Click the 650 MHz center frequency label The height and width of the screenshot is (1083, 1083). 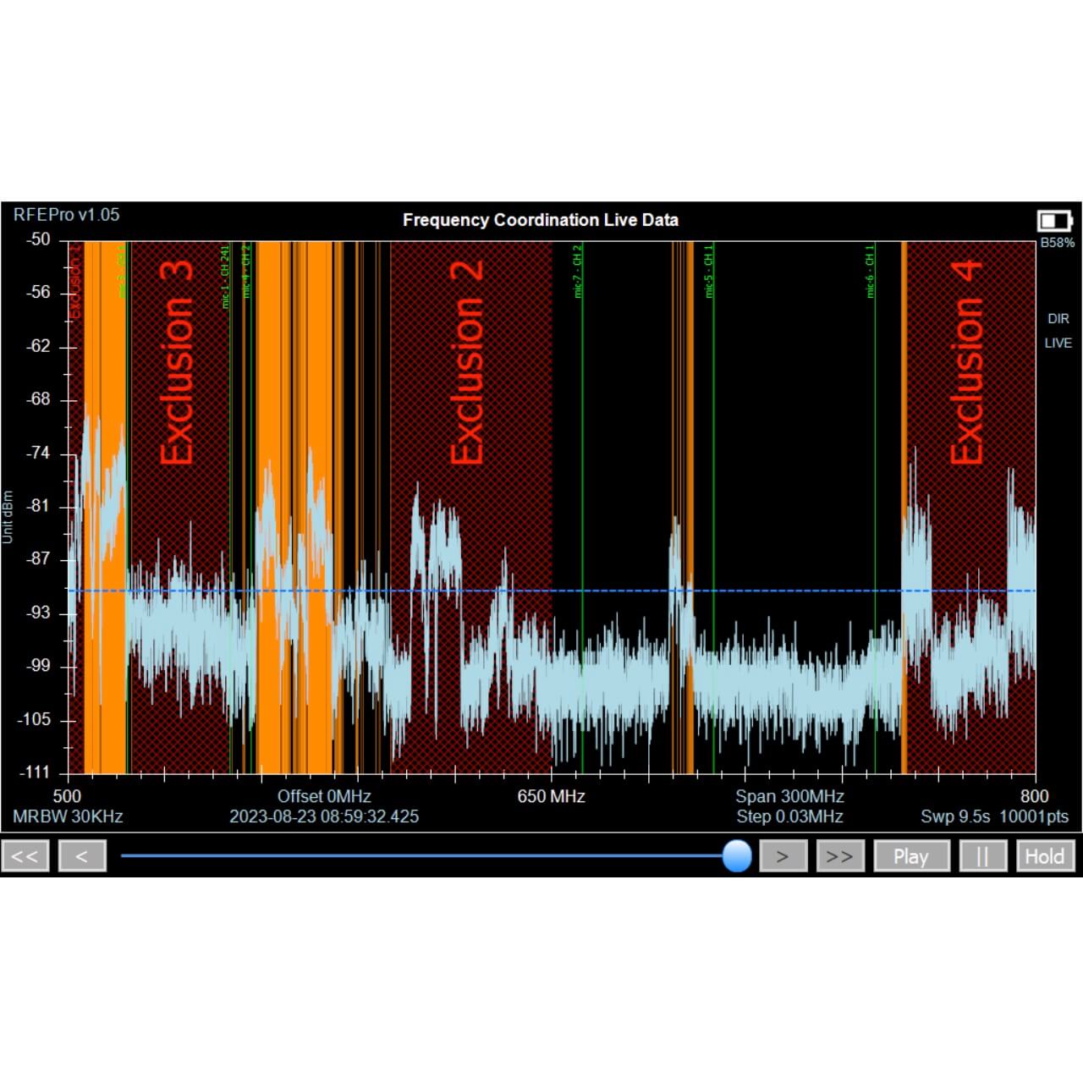[x=552, y=796]
